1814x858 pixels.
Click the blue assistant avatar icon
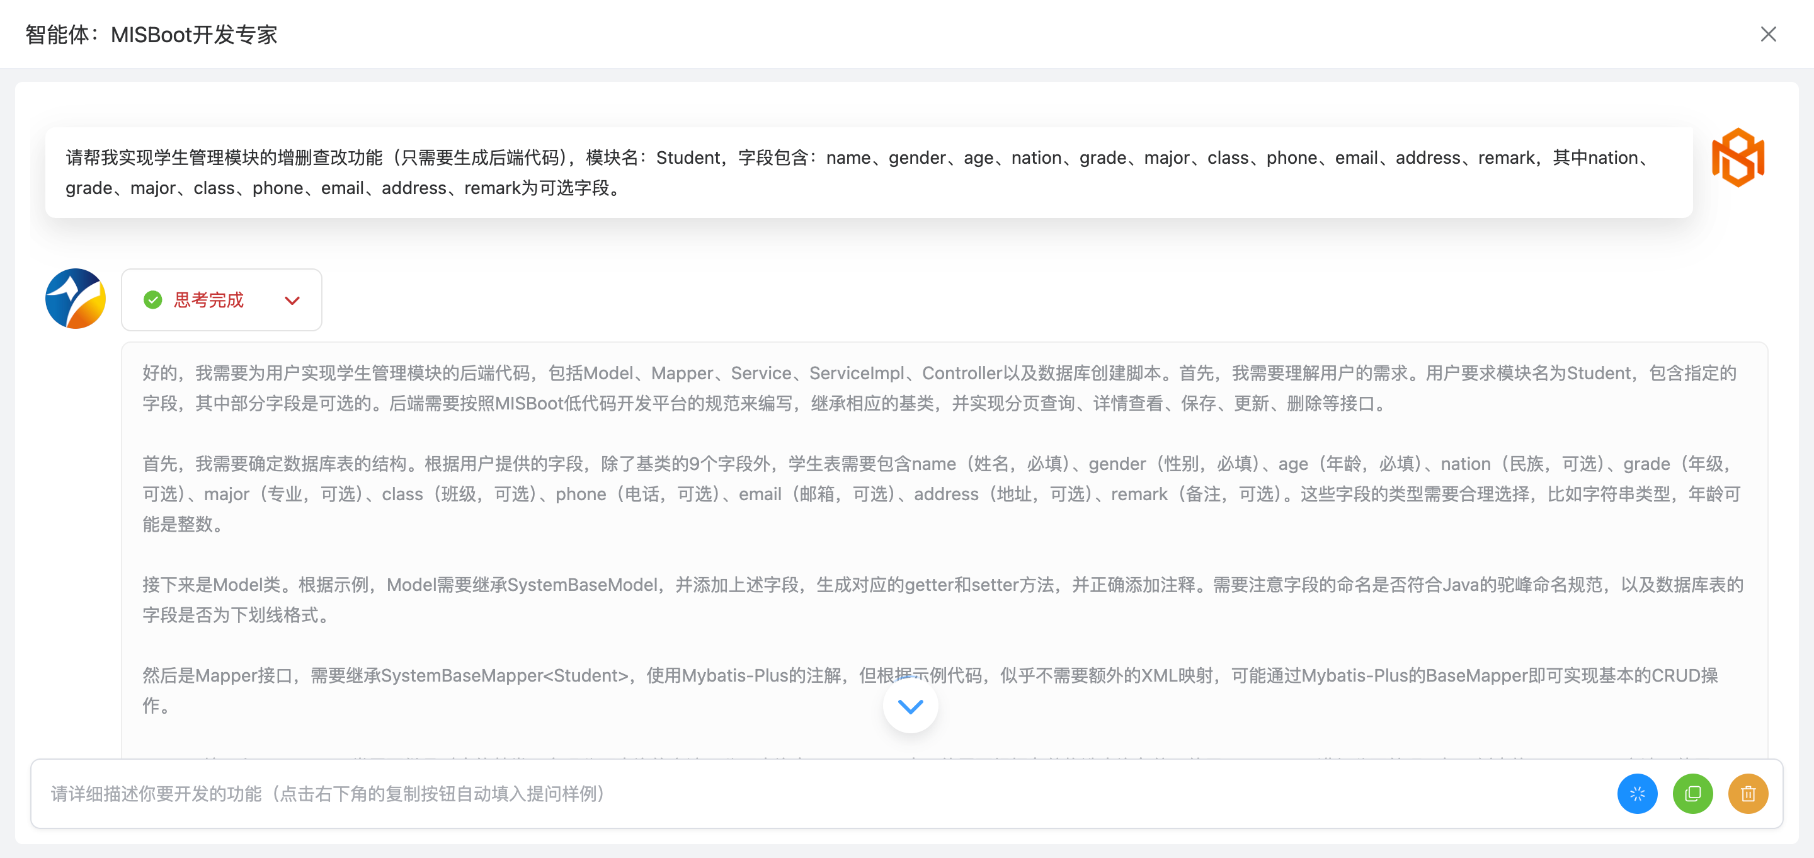[76, 299]
